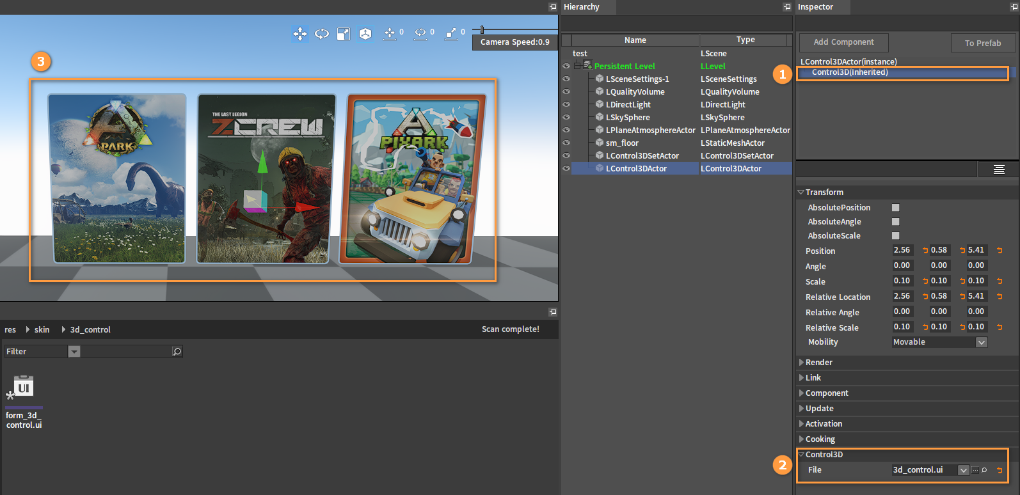The height and width of the screenshot is (495, 1020).
Task: Locate Control3D file with magnifier icon
Action: pyautogui.click(x=984, y=470)
